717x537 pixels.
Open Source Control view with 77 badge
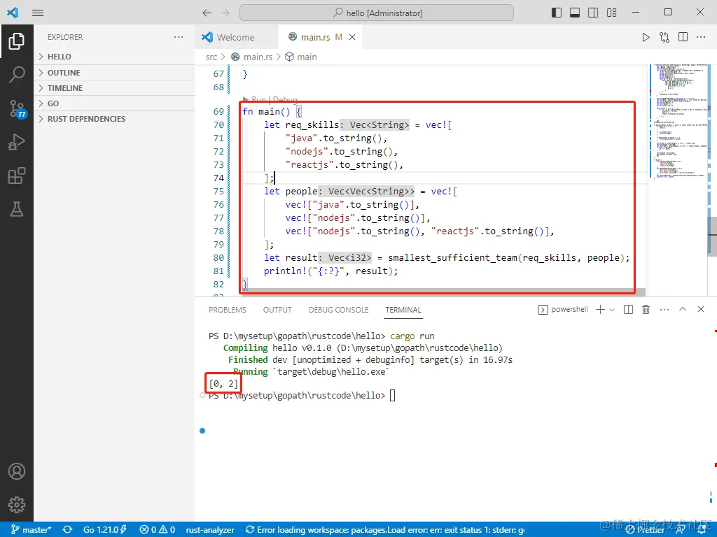point(18,108)
